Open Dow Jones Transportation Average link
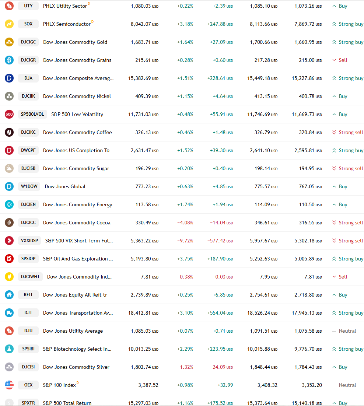Screen dimensions: 364x406 click(x=78, y=313)
